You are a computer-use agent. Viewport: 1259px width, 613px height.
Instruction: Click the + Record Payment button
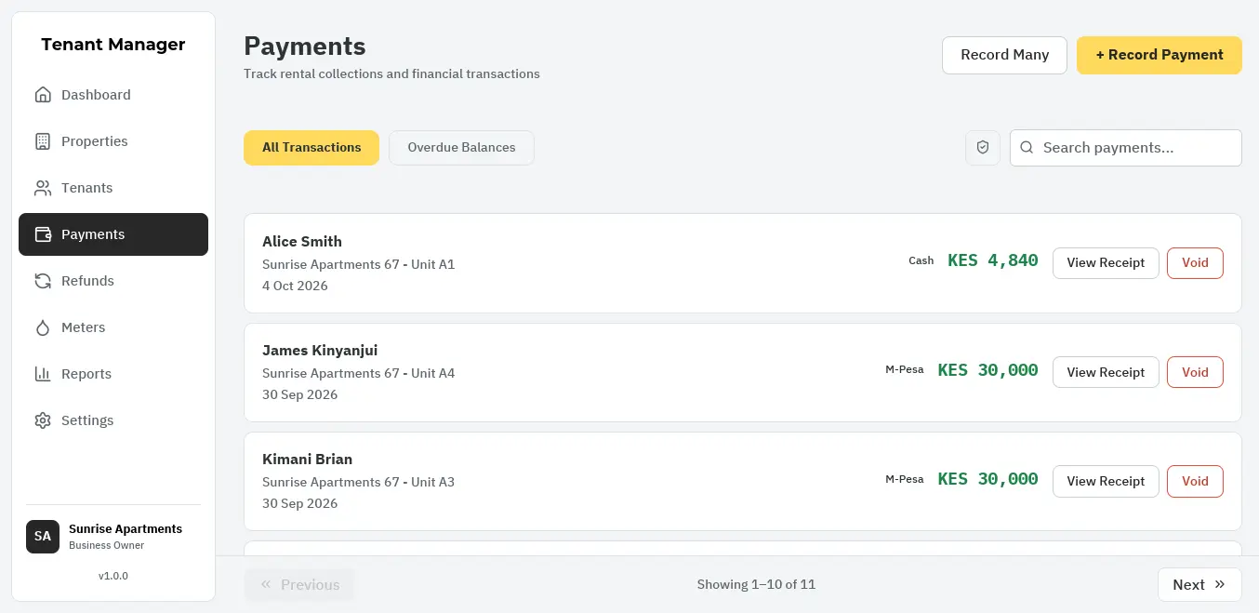[1160, 55]
